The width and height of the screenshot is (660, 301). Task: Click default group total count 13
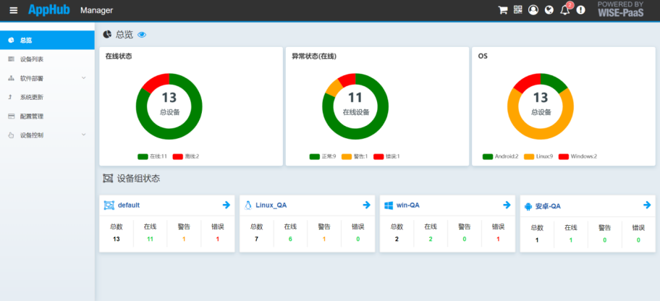pyautogui.click(x=117, y=239)
